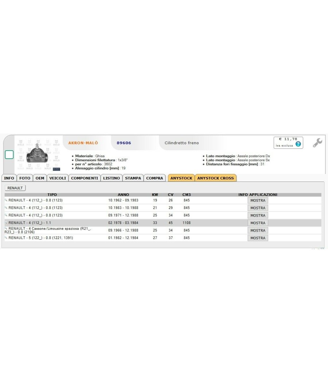Viewport: 328px width, 383px height.
Task: Click the ANNO column header
Action: click(x=123, y=195)
